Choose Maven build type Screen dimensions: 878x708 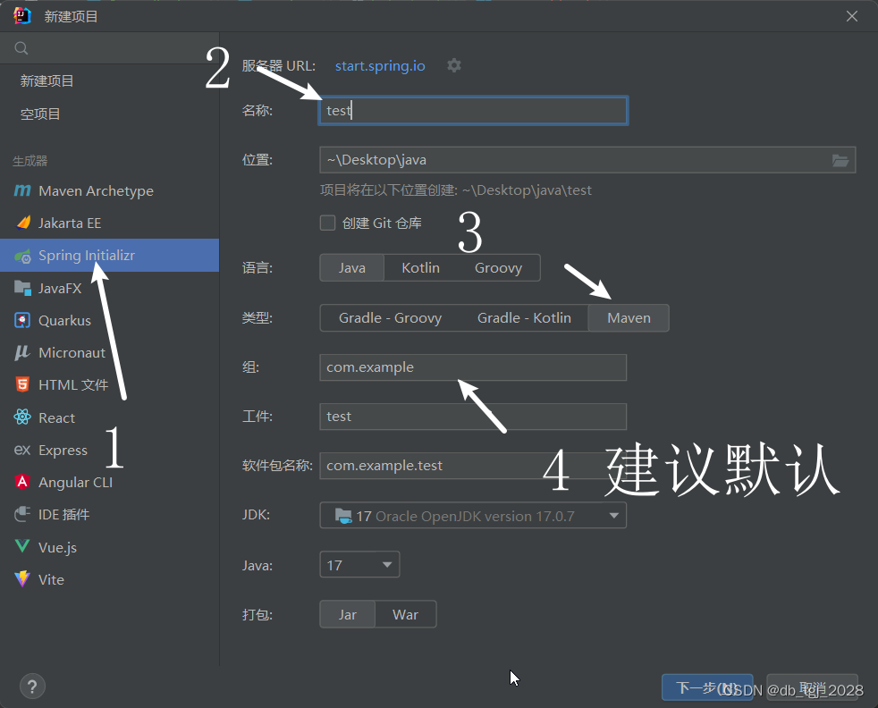pos(629,318)
